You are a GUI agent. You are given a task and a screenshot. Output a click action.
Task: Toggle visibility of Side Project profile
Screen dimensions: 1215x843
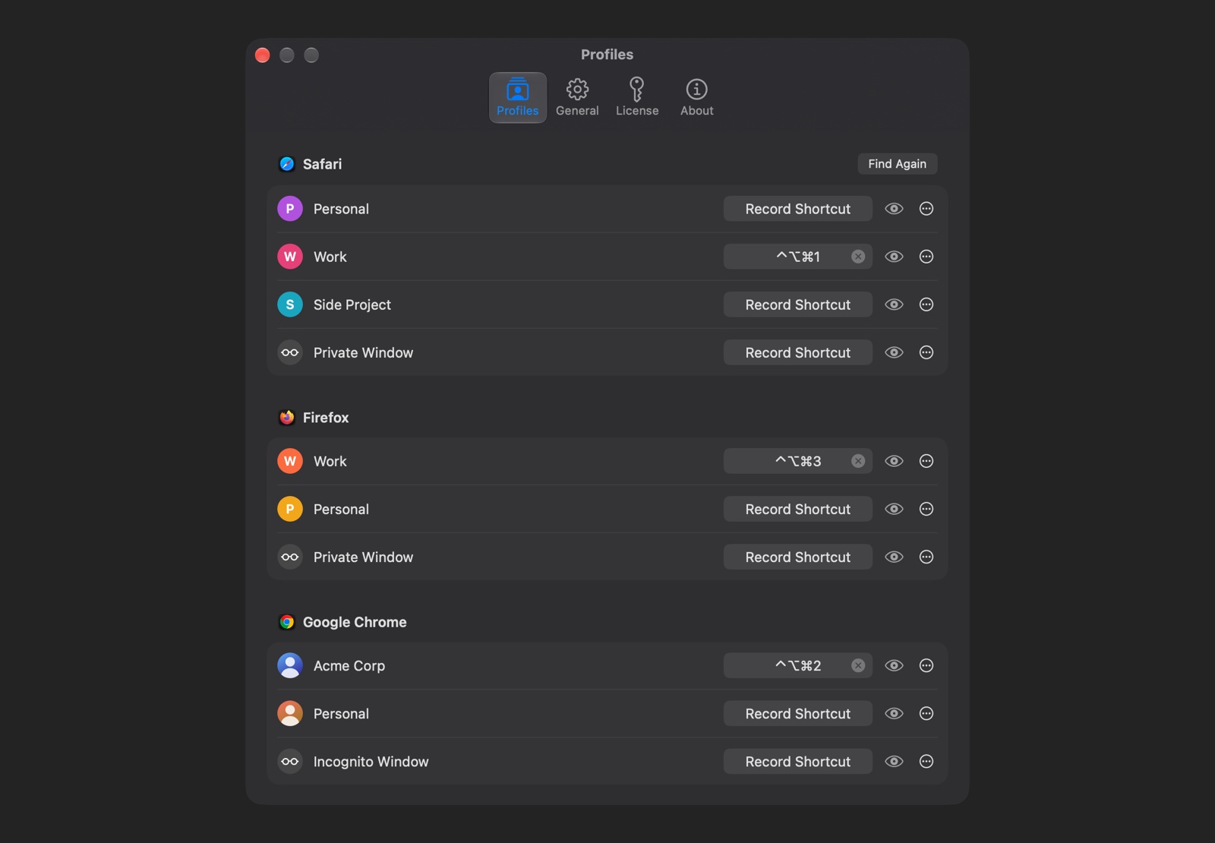894,305
